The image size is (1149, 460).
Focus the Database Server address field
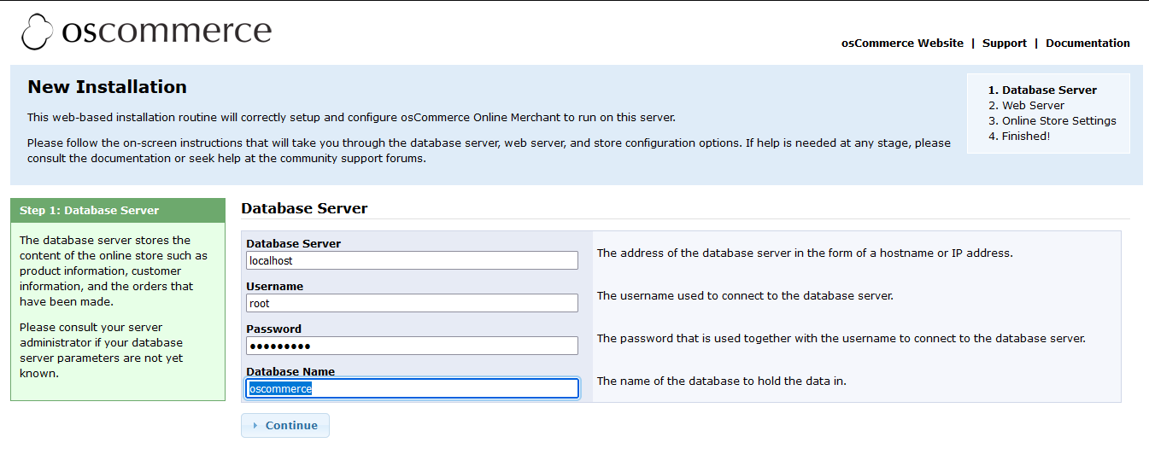tap(412, 260)
